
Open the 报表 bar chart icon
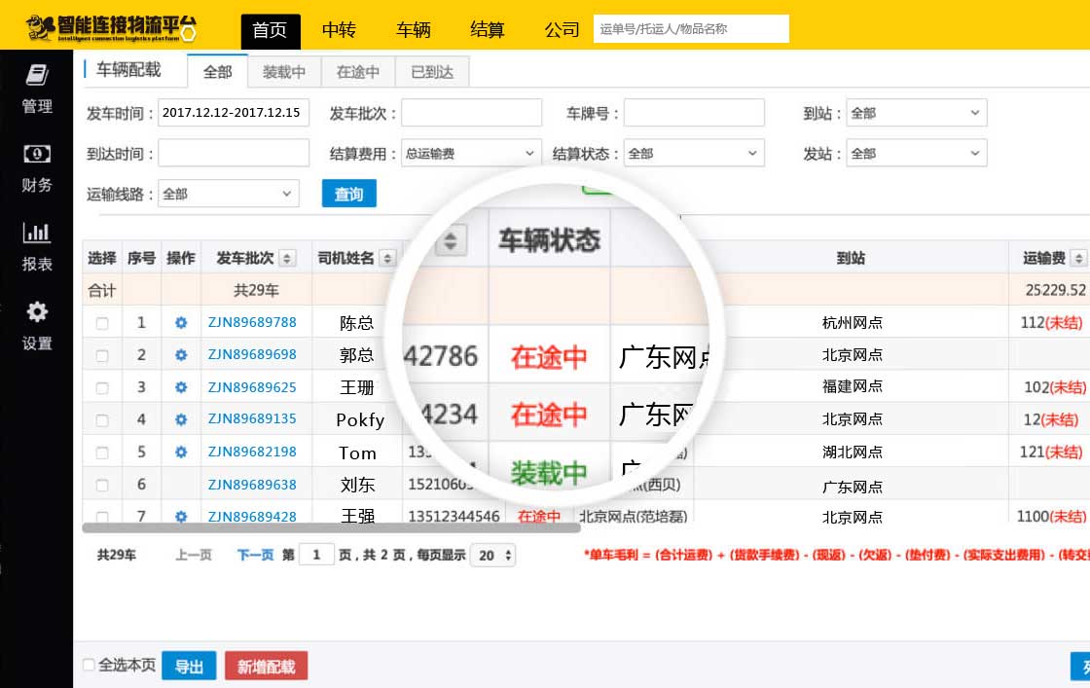click(37, 233)
